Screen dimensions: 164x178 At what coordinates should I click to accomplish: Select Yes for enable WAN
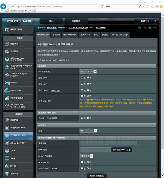coord(82,78)
